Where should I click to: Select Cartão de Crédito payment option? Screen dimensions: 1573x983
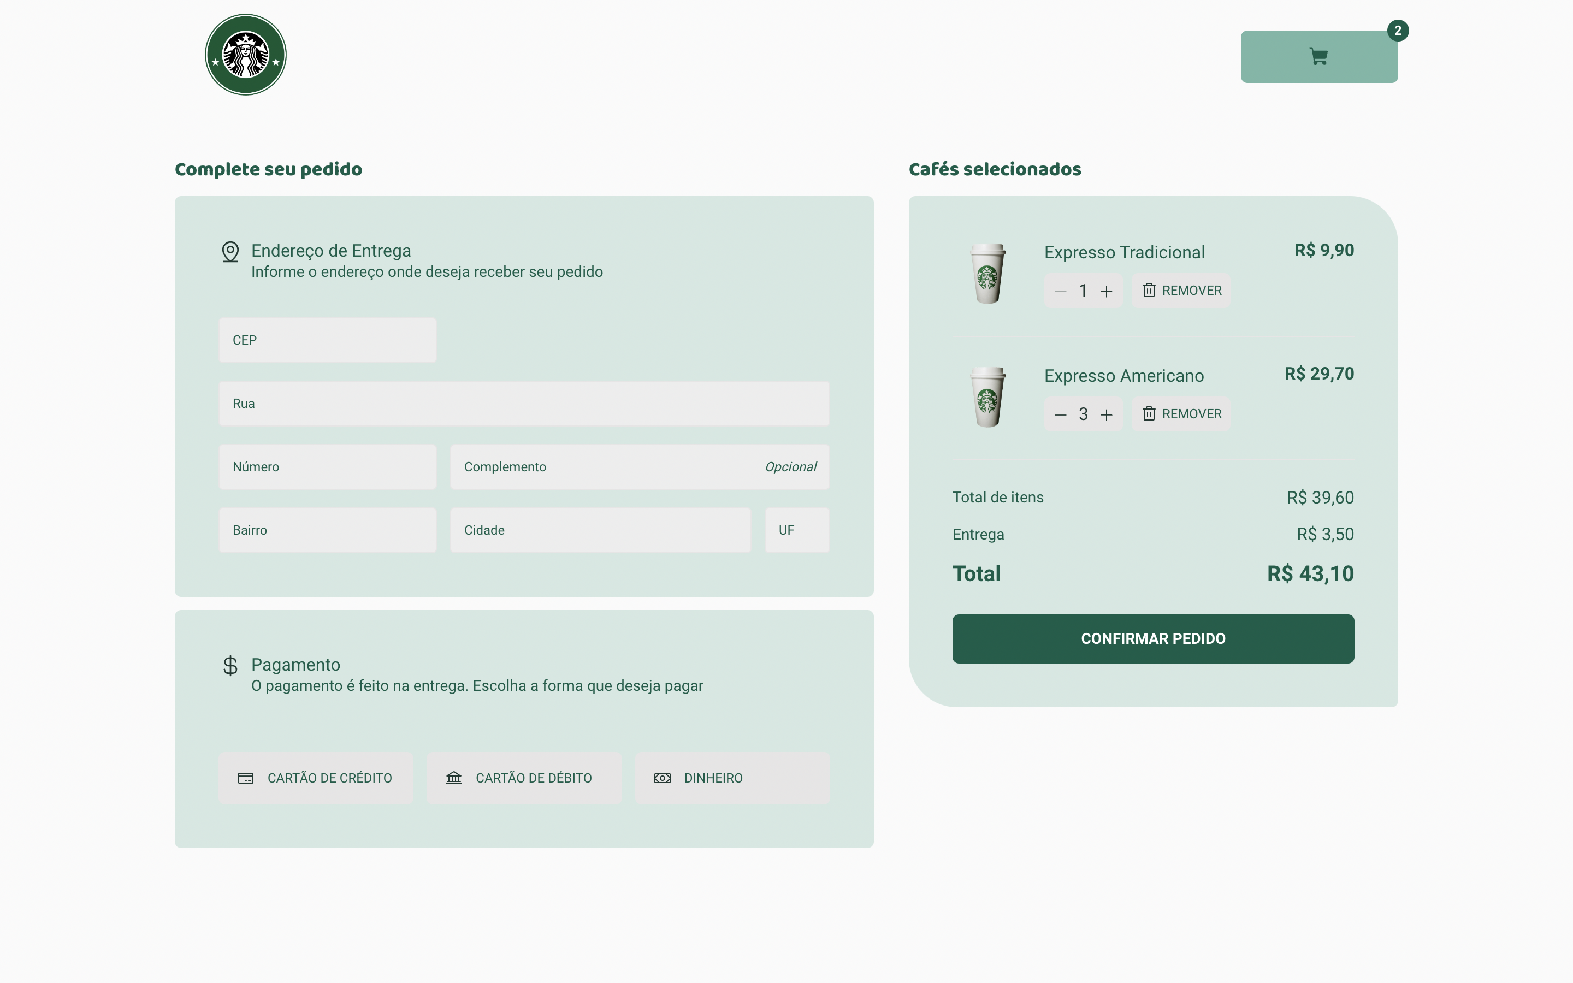coord(316,778)
